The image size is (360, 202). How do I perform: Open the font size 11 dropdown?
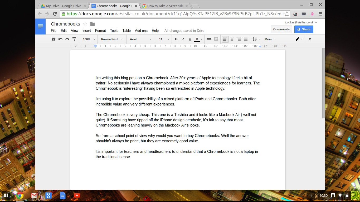[164, 39]
